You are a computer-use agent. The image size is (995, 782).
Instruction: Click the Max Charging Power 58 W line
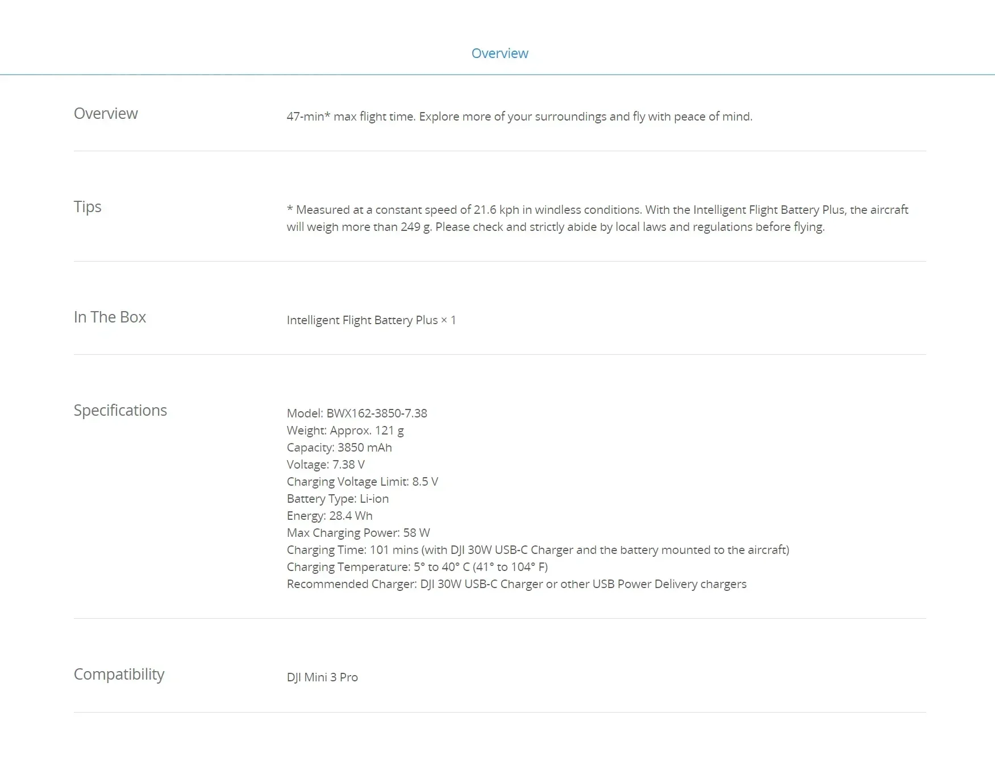click(x=358, y=533)
